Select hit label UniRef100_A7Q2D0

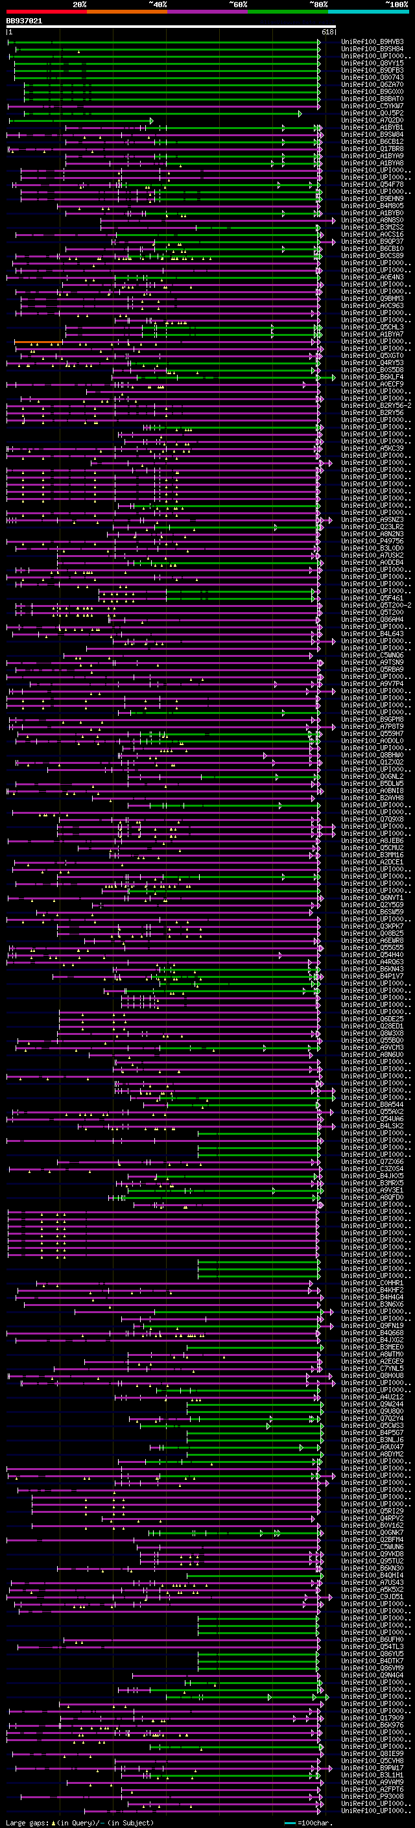[372, 121]
